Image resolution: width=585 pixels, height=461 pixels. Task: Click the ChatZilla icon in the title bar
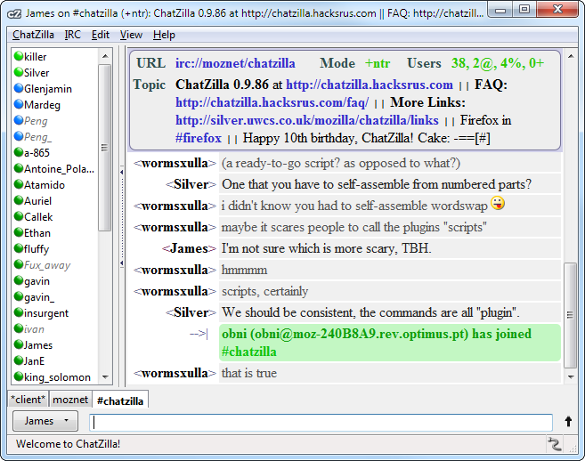11,10
